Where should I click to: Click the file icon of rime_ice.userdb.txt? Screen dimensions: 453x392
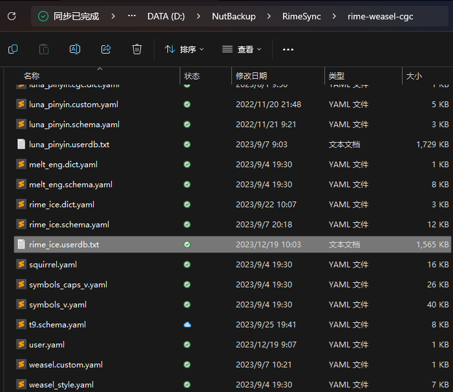21,244
